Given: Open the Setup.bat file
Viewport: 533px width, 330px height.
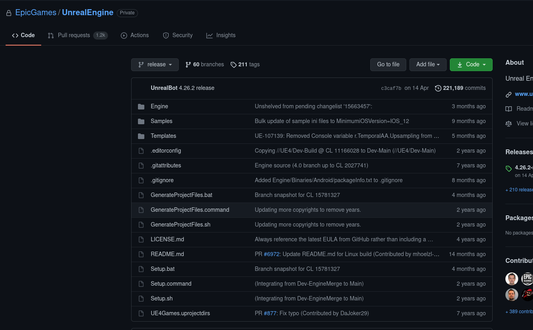Looking at the screenshot, I should click(x=162, y=269).
